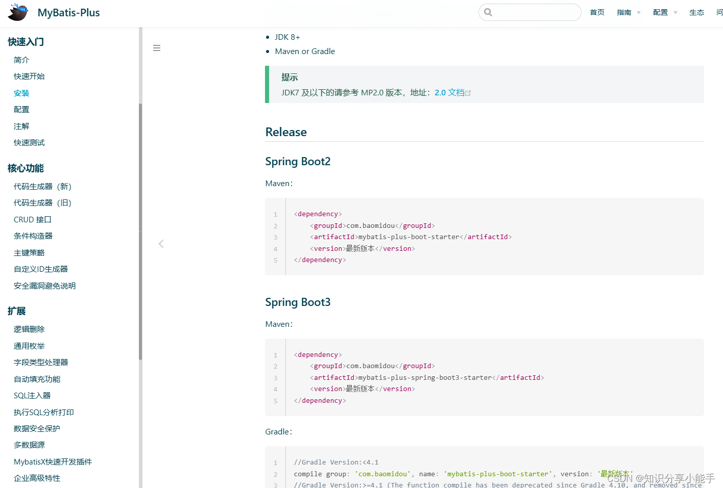Open 快速开始 sidebar page
The width and height of the screenshot is (723, 488).
pos(29,76)
